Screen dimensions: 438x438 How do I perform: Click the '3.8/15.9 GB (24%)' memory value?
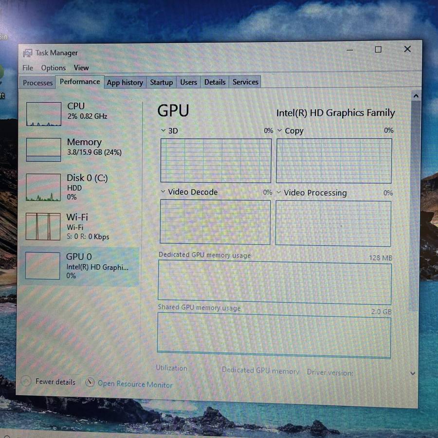click(94, 152)
